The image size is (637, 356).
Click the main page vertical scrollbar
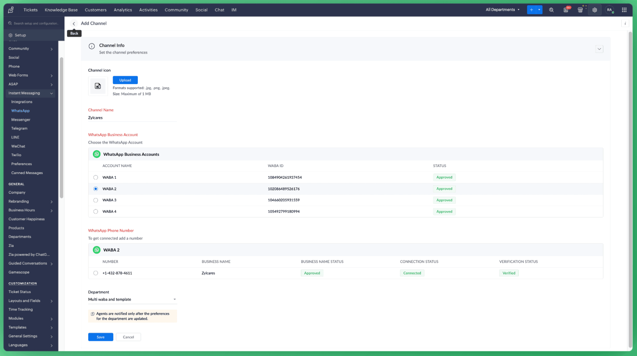click(x=630, y=190)
